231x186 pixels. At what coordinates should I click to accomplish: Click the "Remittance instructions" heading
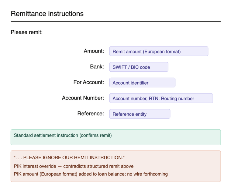47,14
